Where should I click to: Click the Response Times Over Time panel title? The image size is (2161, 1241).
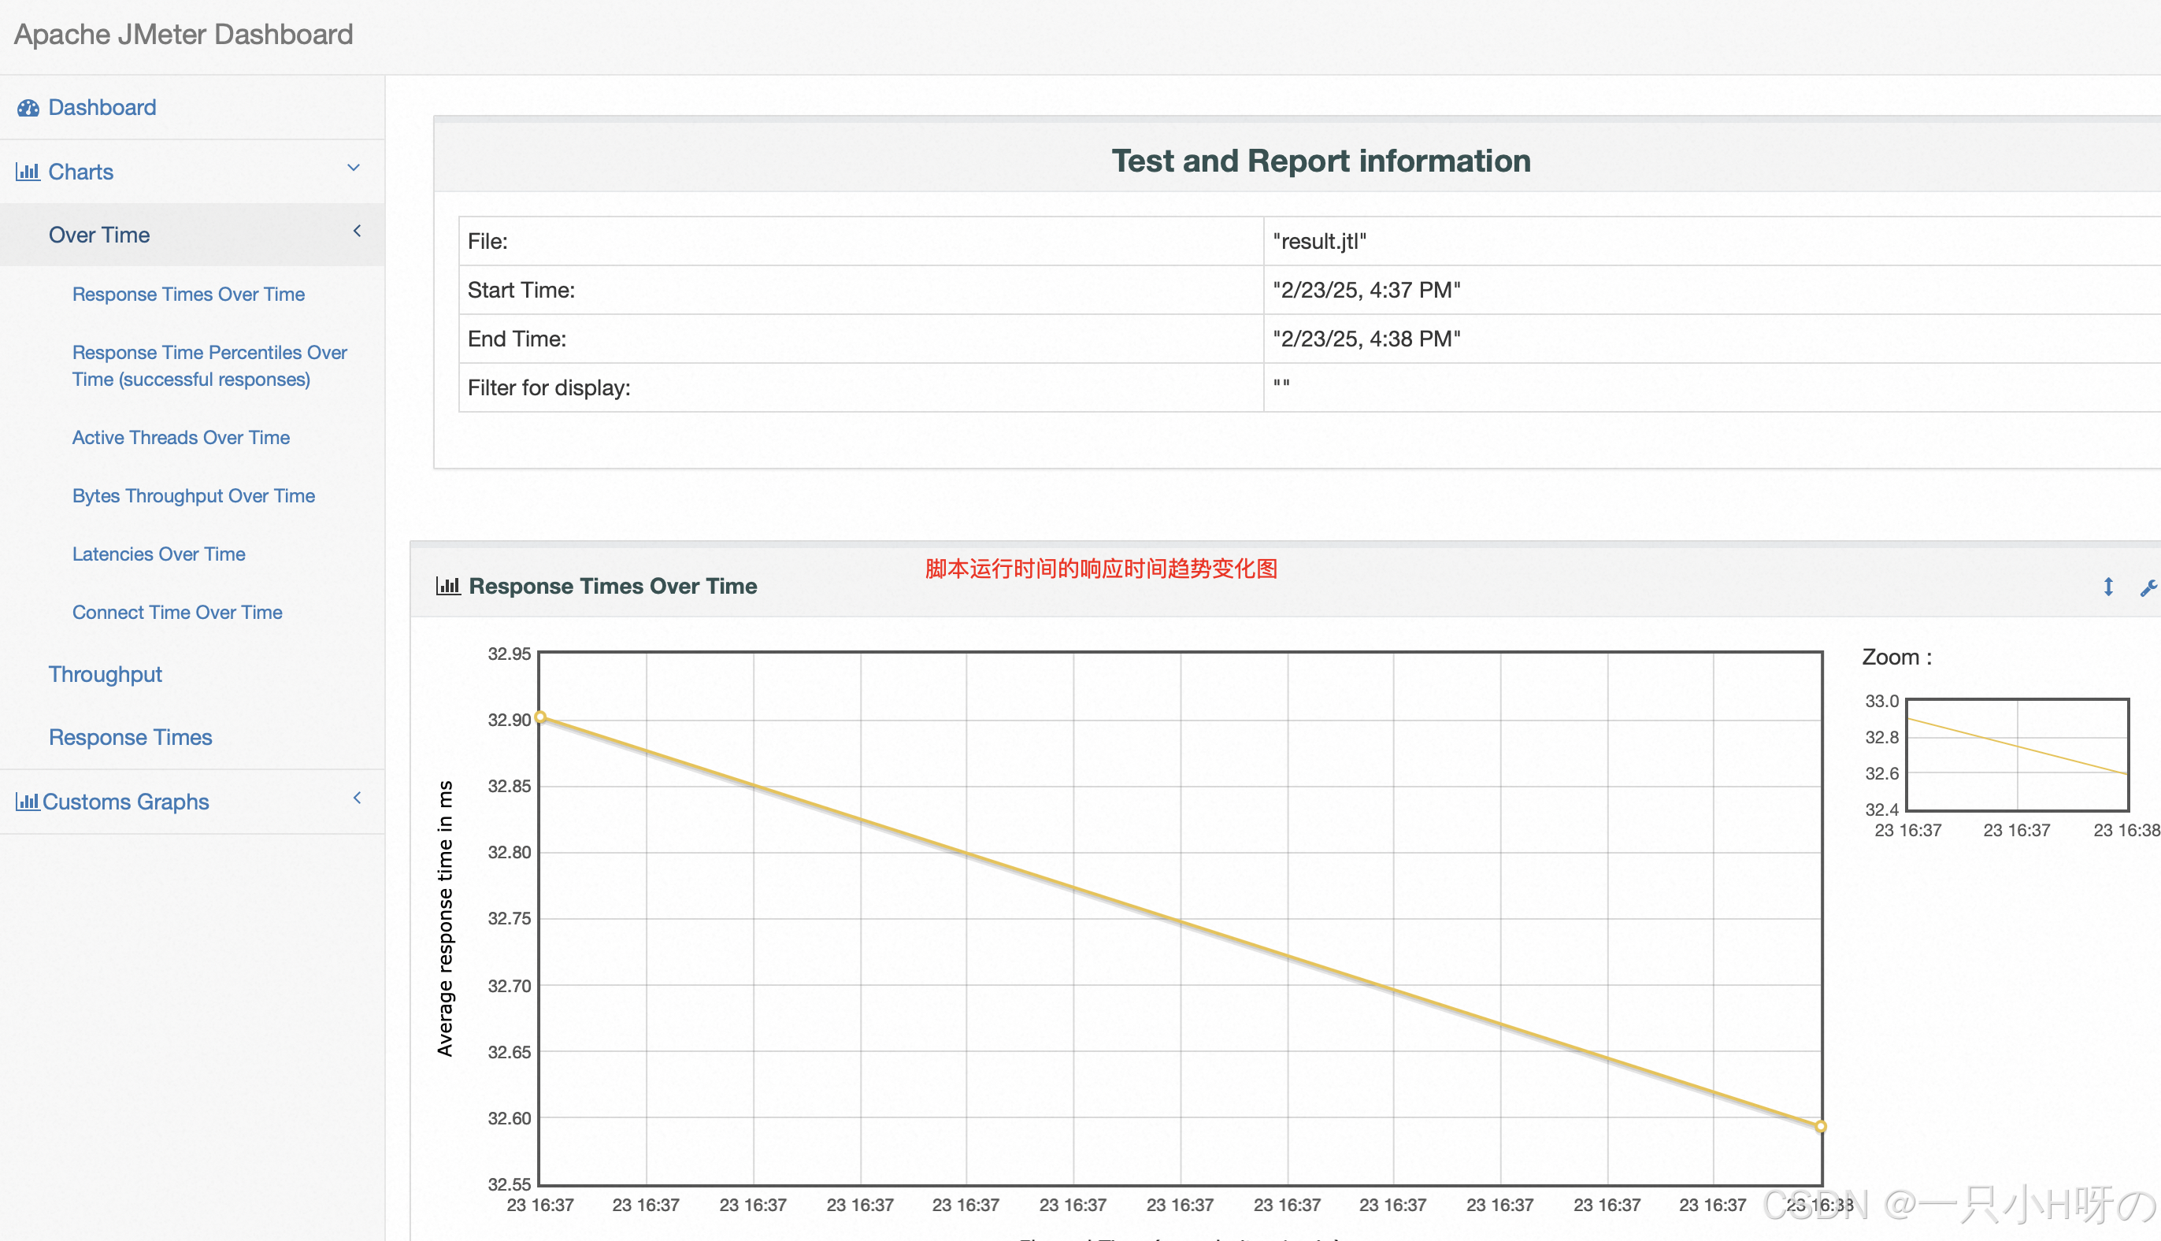(613, 587)
